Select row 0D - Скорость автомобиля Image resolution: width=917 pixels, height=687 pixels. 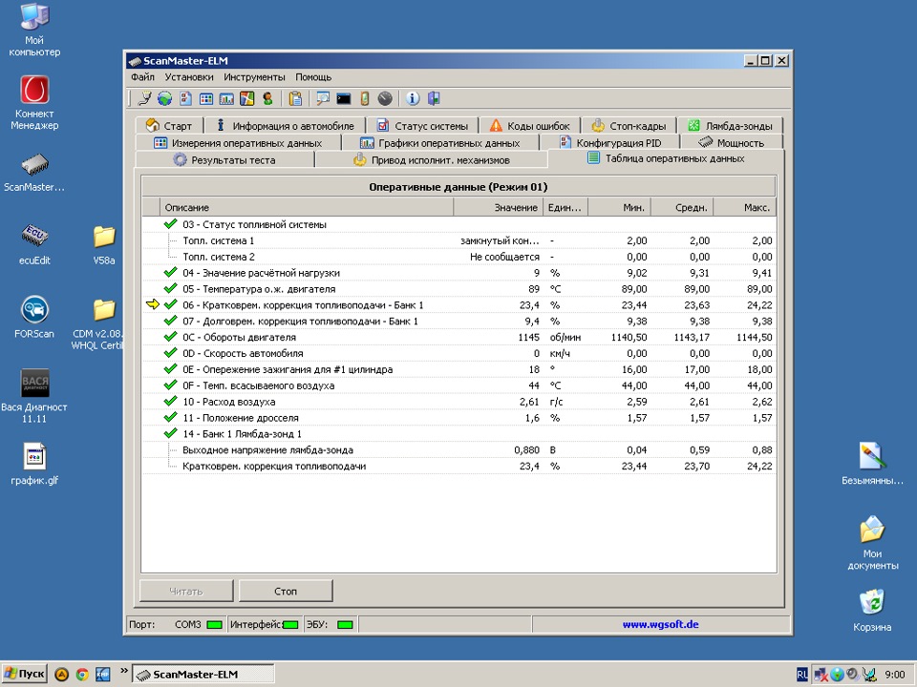point(459,353)
